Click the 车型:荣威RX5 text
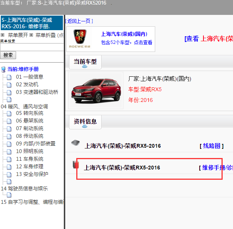Viewport: 233px width, 229px height. click(145, 89)
